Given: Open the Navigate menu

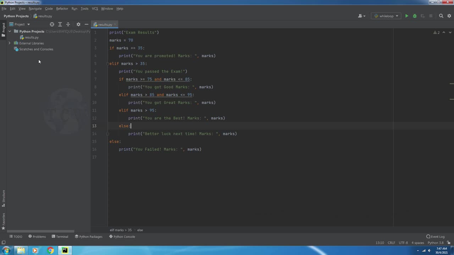Looking at the screenshot, I should coord(35,8).
